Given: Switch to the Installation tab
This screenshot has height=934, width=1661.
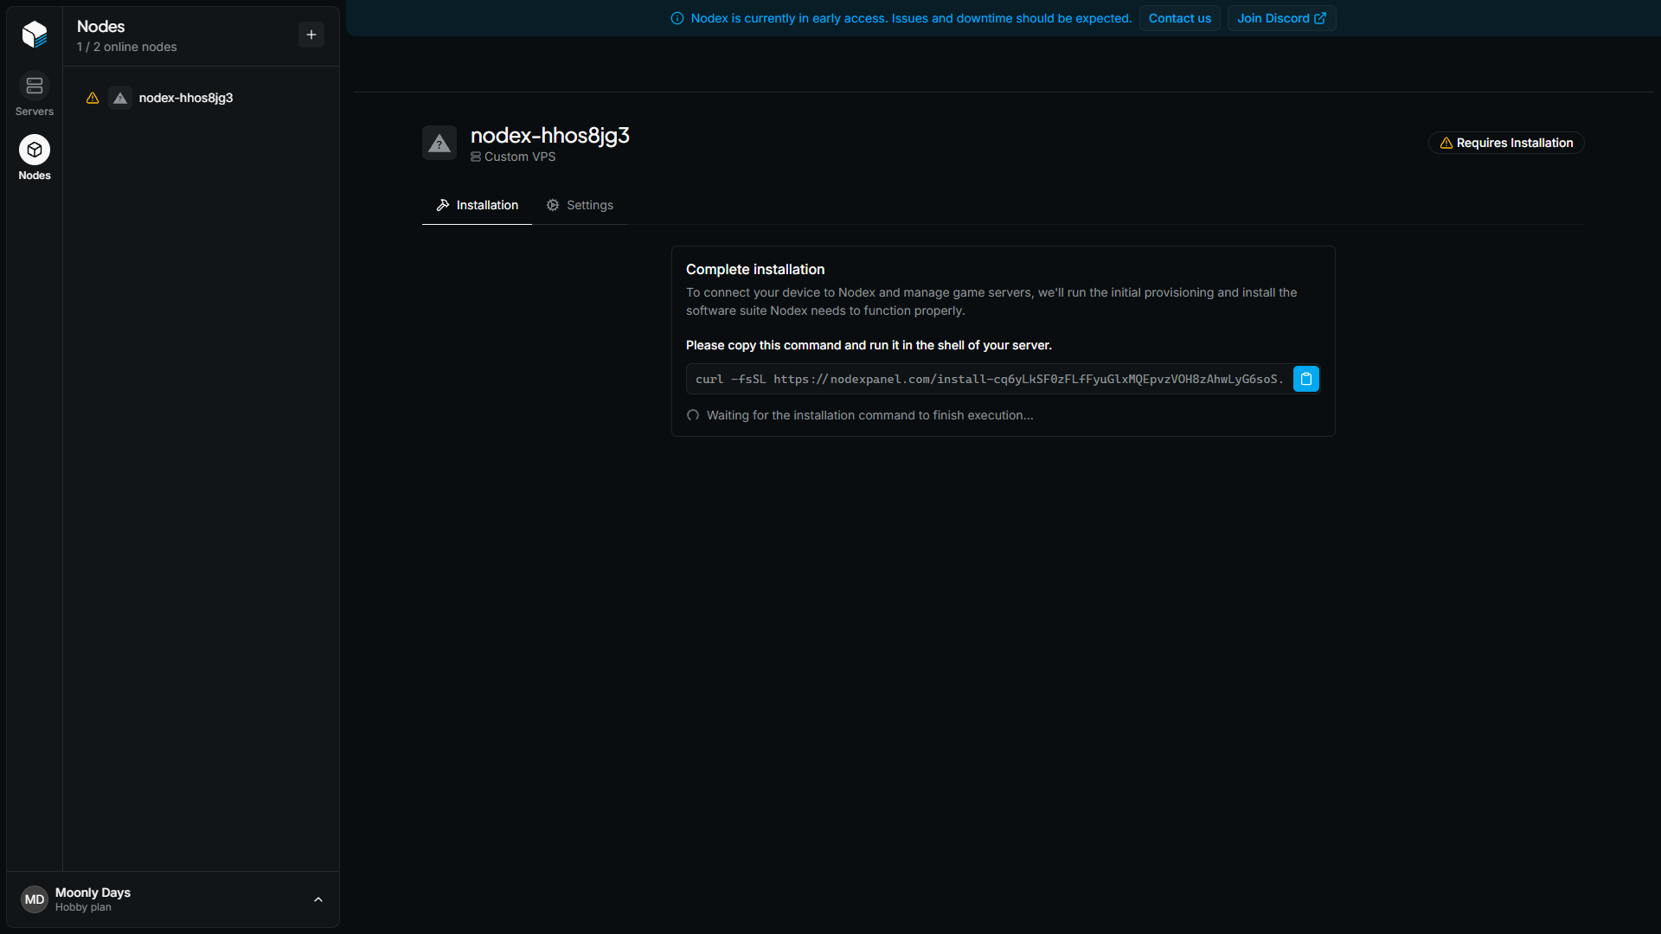Looking at the screenshot, I should (477, 205).
